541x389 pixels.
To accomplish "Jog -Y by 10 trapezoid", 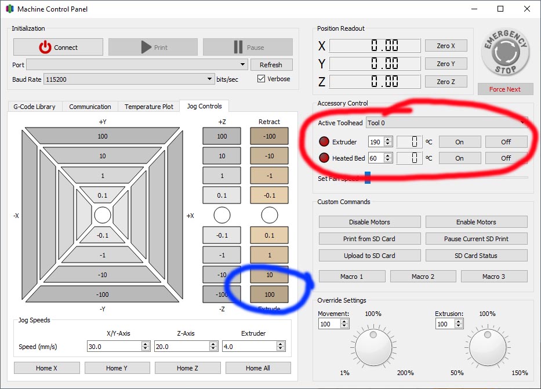I will tap(102, 274).
